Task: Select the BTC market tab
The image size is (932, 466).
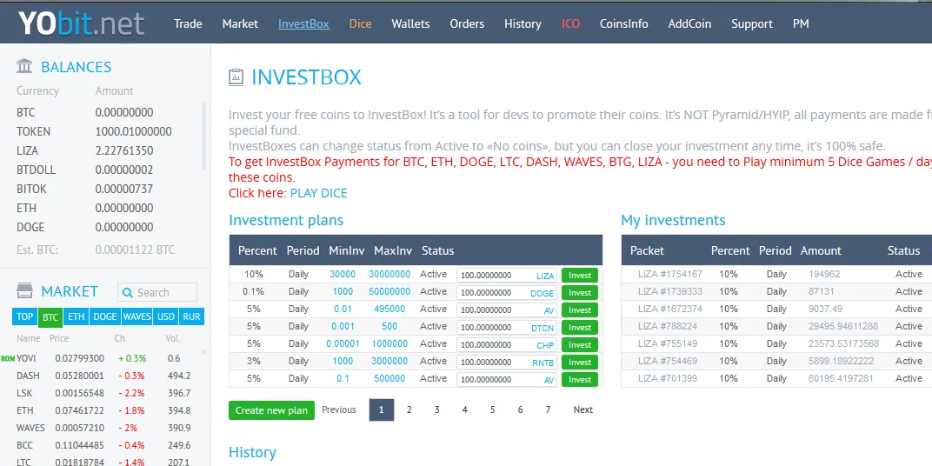Action: 50,317
